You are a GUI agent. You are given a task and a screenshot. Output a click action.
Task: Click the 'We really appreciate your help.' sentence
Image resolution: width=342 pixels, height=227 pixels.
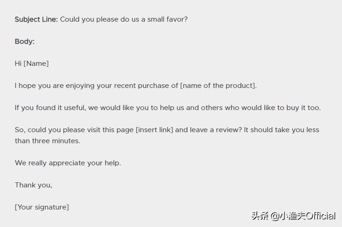(x=68, y=163)
